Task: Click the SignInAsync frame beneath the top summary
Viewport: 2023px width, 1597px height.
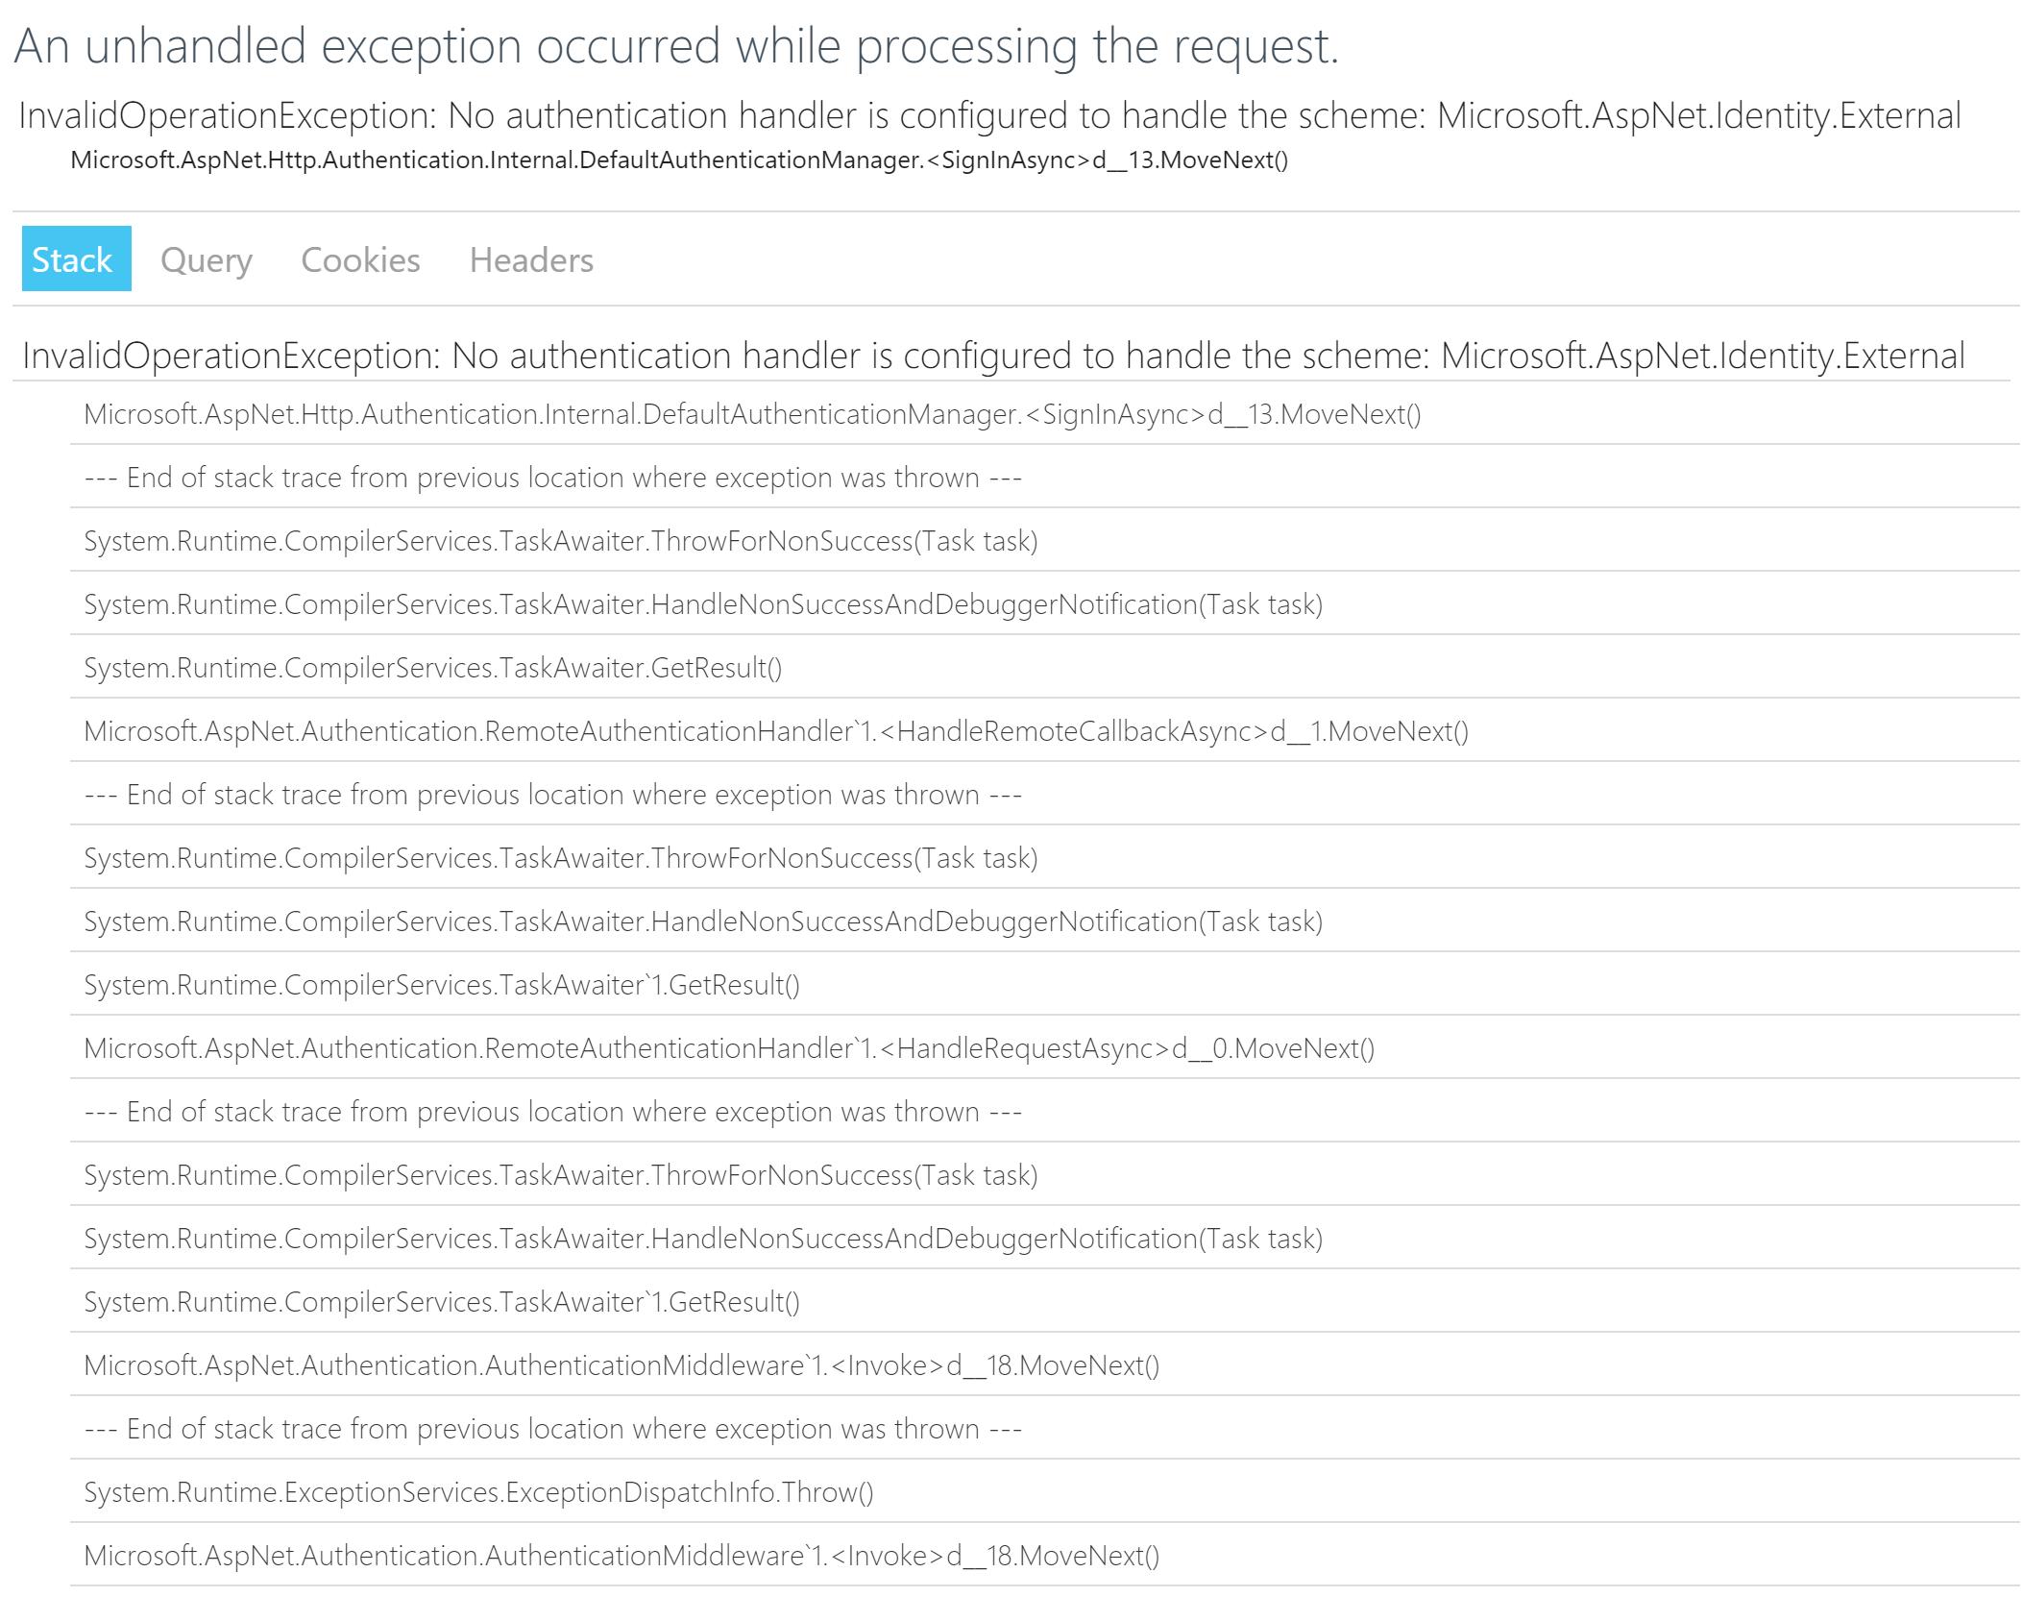Action: point(679,160)
